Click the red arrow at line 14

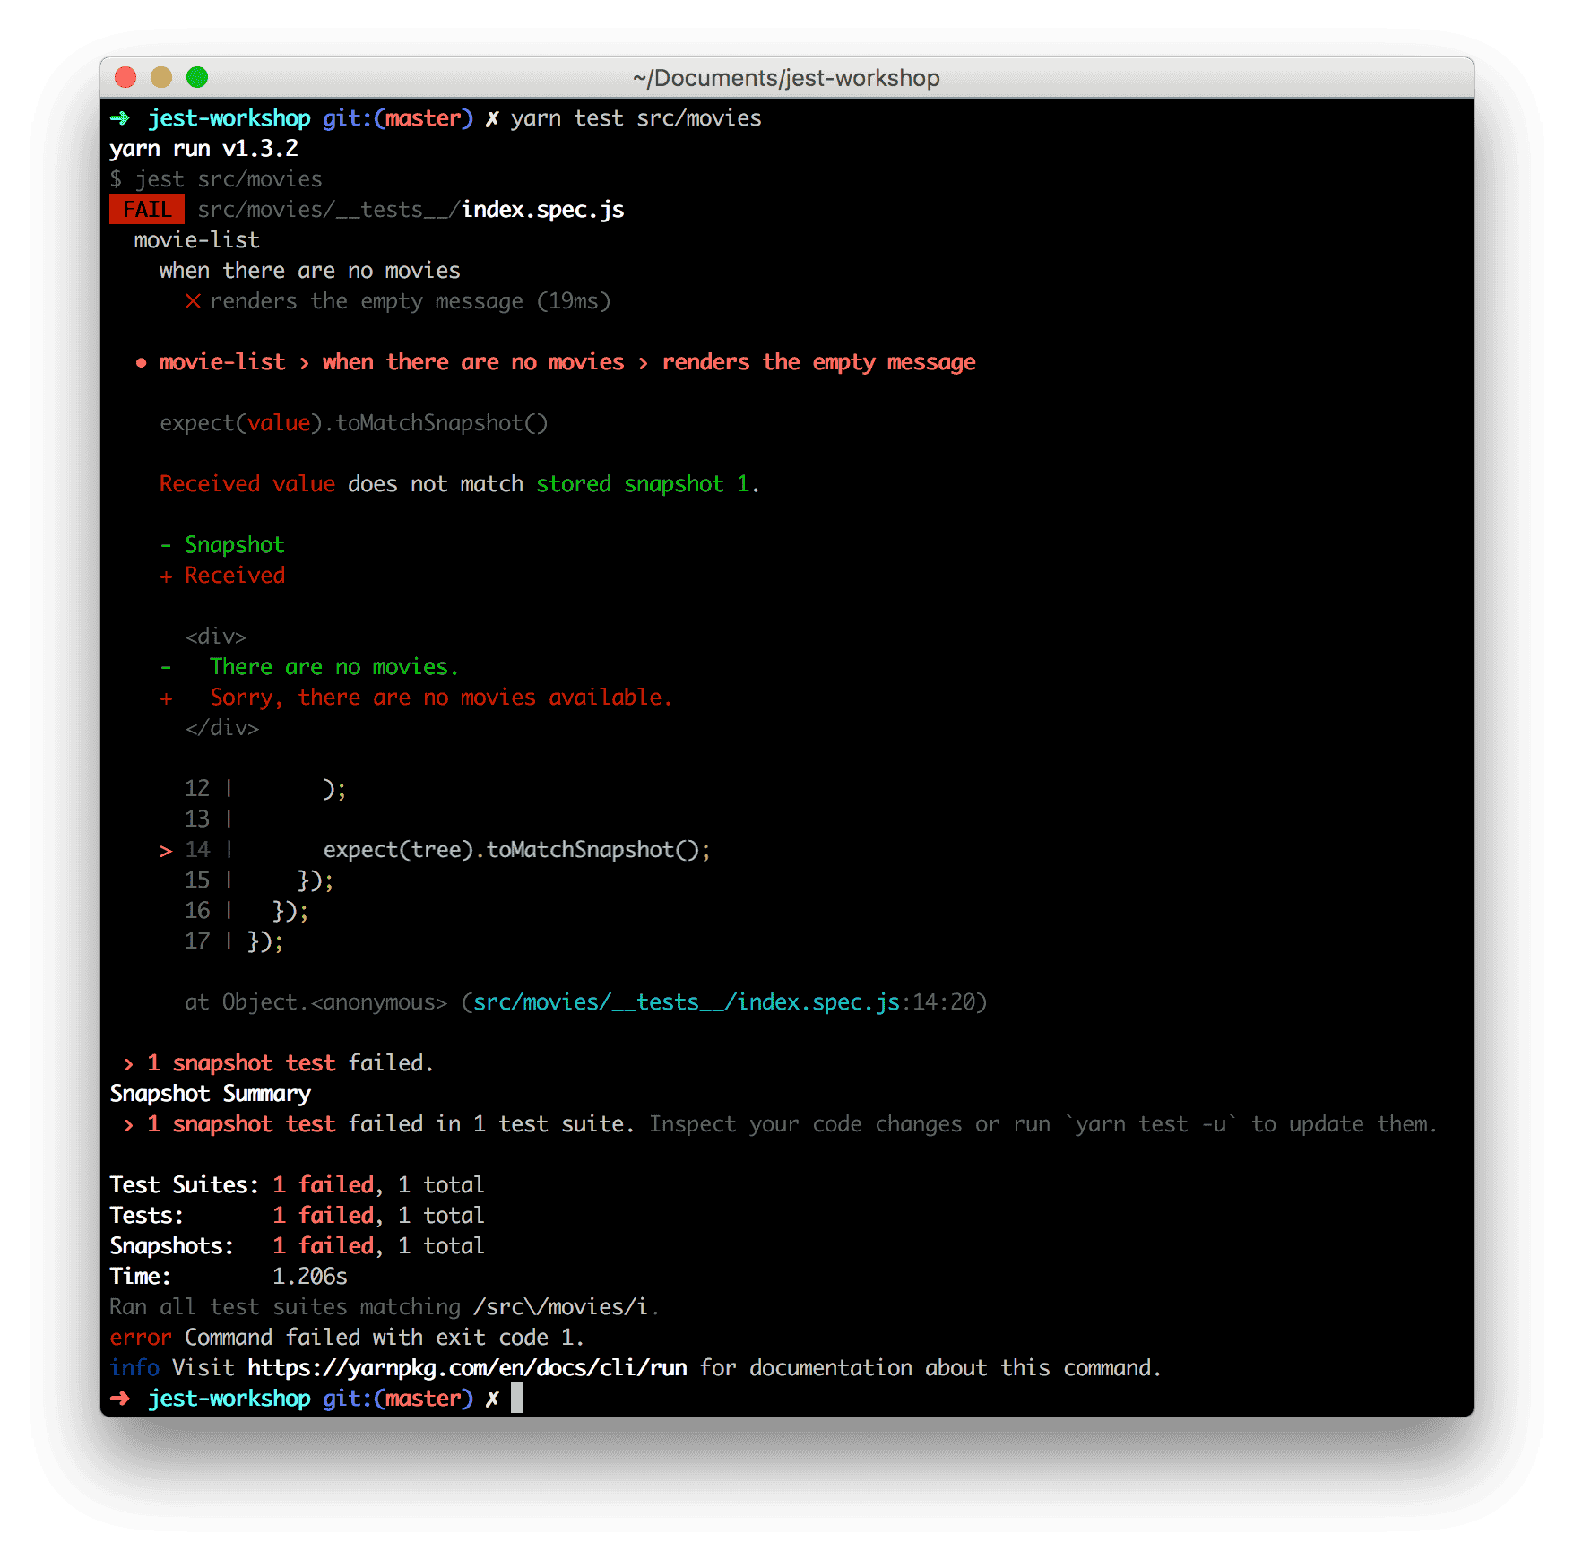[166, 851]
